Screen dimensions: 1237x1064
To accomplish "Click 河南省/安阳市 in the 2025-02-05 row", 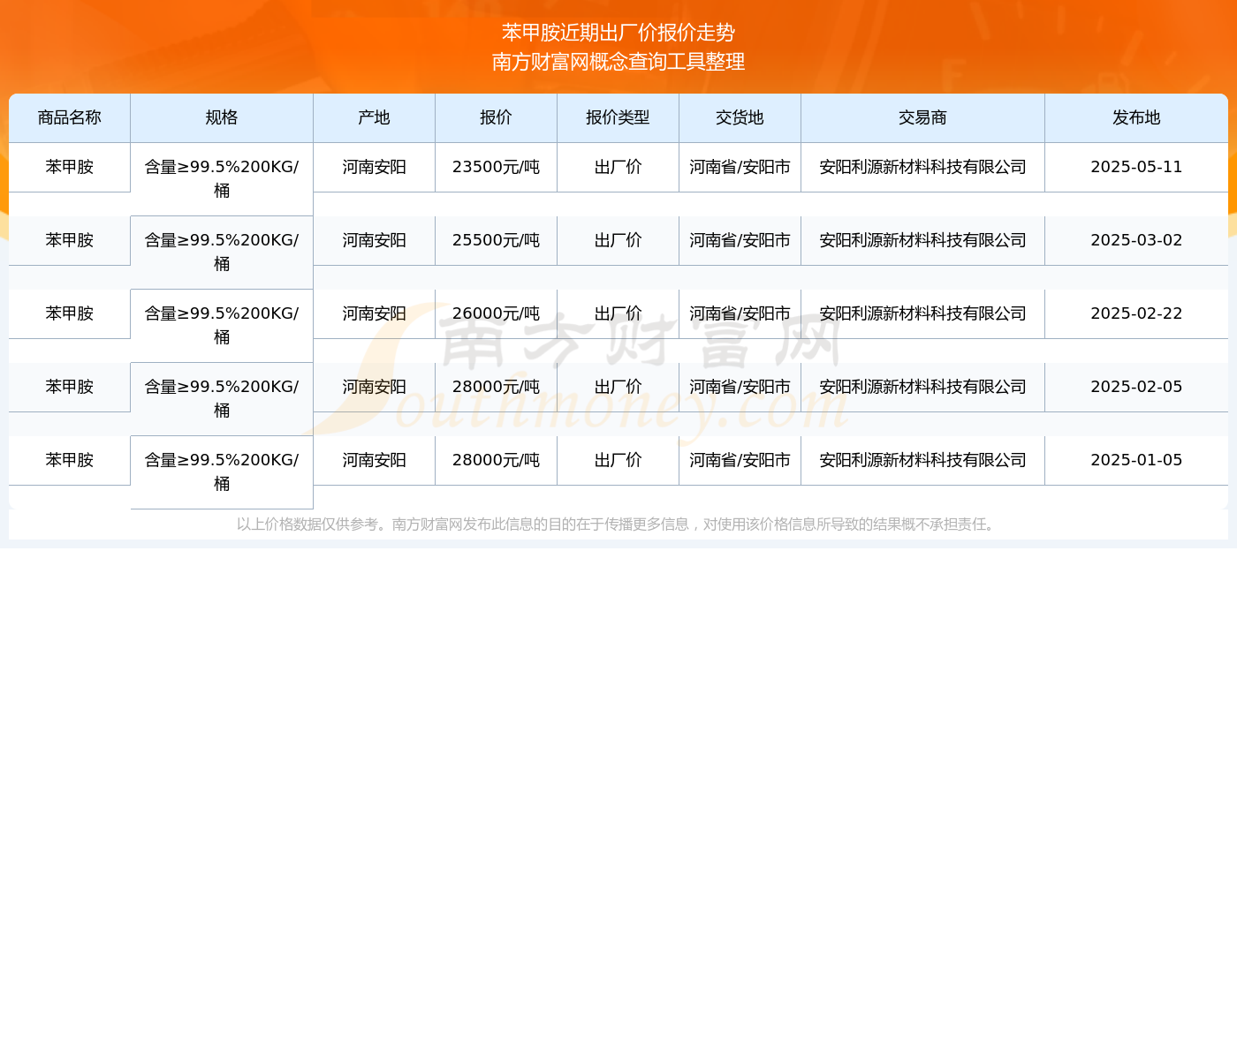I will point(740,387).
